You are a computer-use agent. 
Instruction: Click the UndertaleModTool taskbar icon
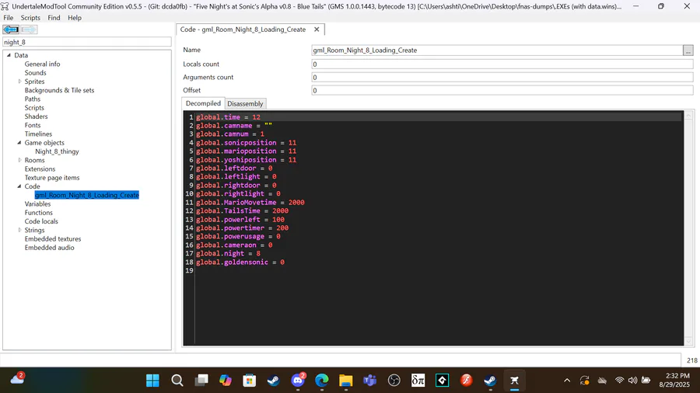click(x=514, y=380)
